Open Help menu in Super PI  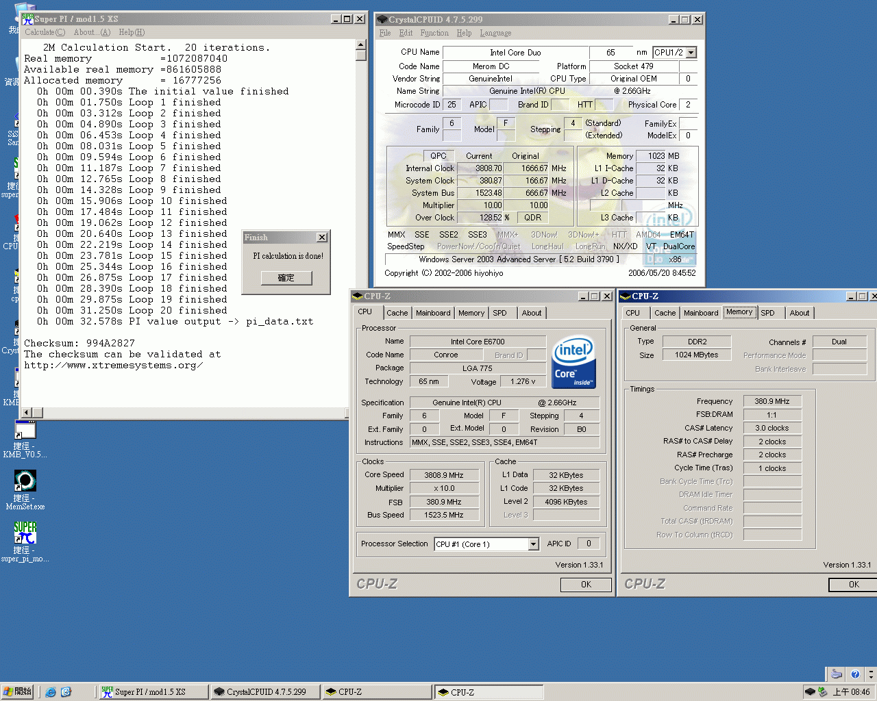tap(132, 32)
